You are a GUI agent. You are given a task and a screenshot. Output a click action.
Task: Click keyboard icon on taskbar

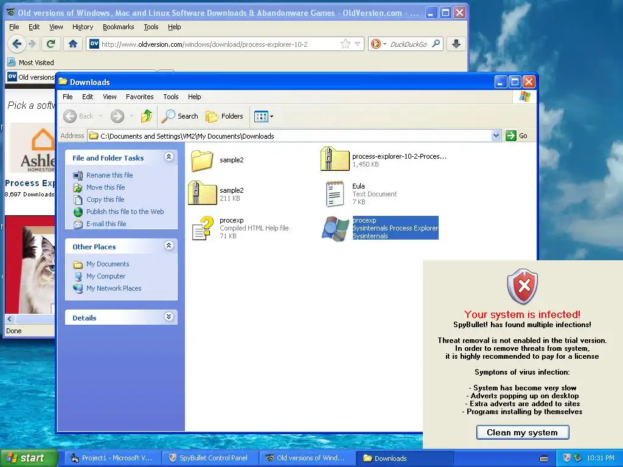[544, 458]
